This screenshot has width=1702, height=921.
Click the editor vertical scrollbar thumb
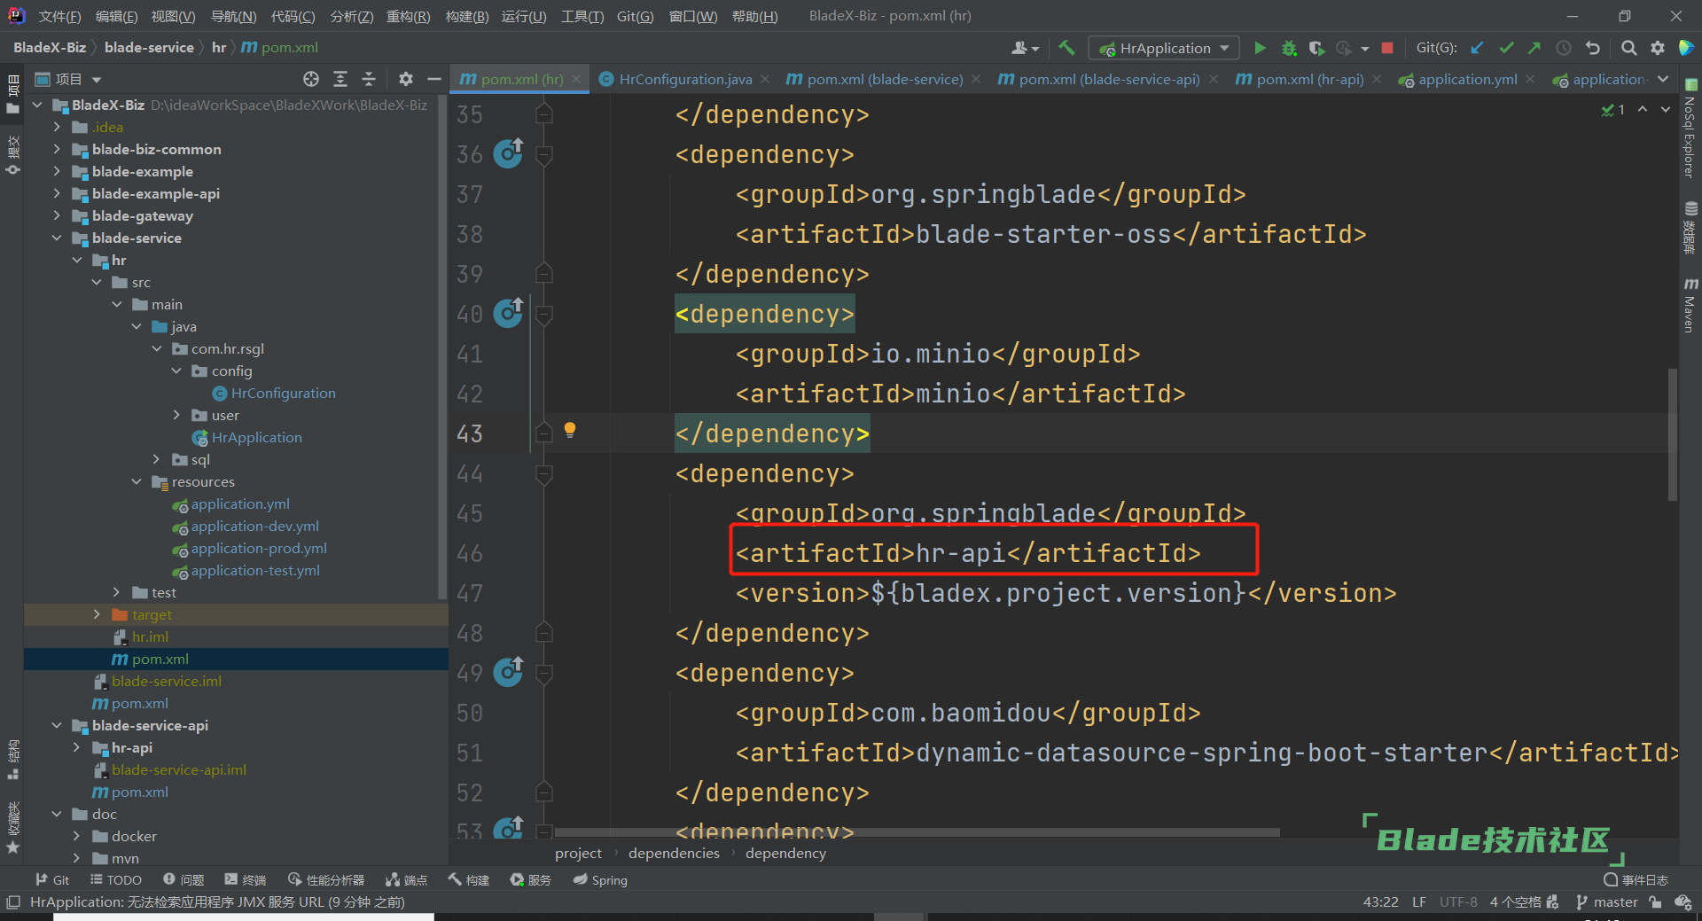click(1673, 434)
